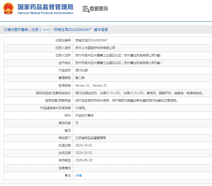
Task: Click the 注册人住所 address value
Action: point(119,55)
